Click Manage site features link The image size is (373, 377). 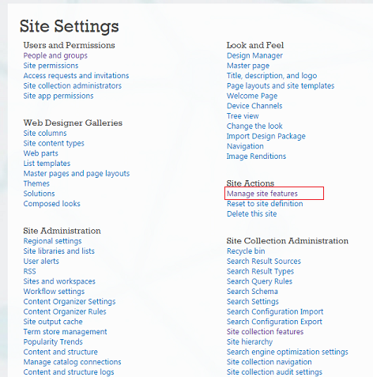(262, 194)
